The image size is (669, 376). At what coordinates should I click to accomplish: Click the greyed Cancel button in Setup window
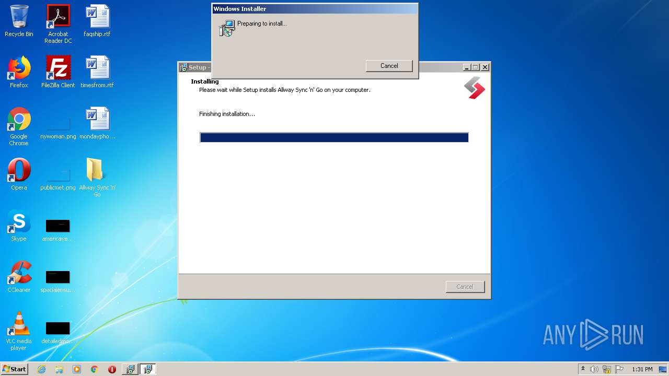[465, 287]
